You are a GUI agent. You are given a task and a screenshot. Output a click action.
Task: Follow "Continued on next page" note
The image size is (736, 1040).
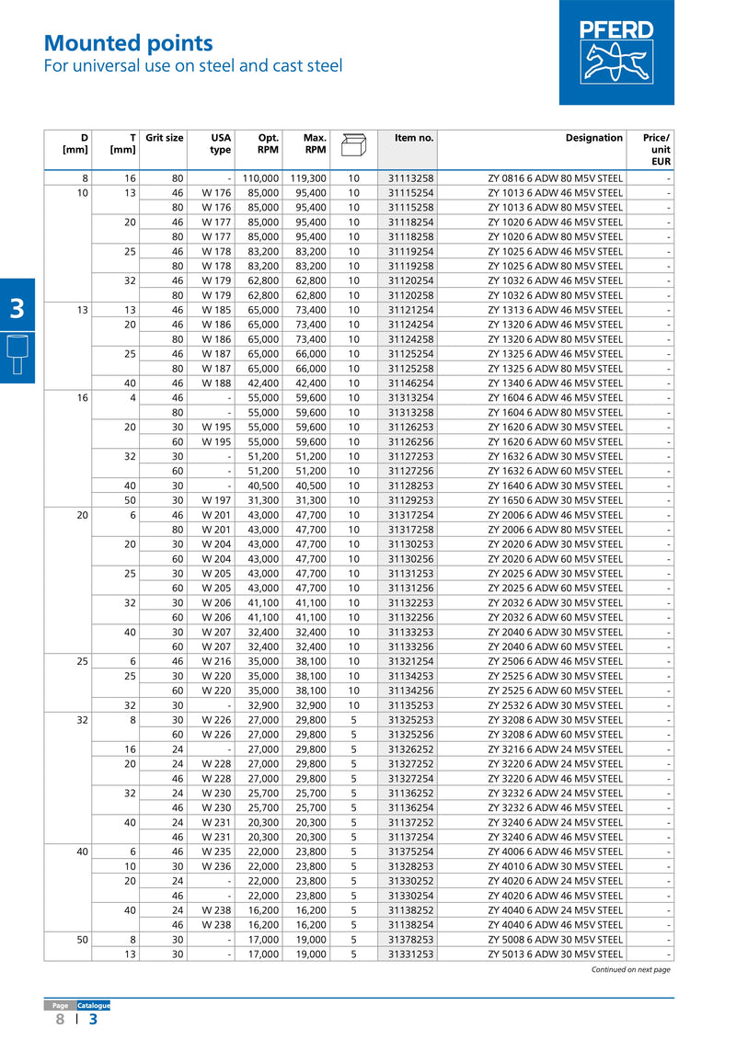coord(630,969)
